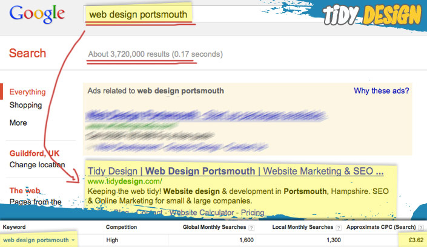
Task: Open the Website Calculator sitelink
Action: point(202,212)
